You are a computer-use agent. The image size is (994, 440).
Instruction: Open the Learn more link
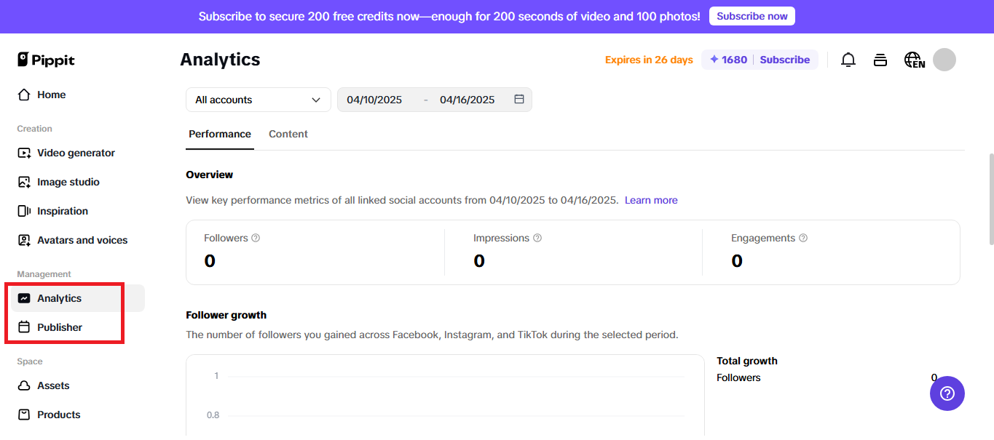(650, 199)
